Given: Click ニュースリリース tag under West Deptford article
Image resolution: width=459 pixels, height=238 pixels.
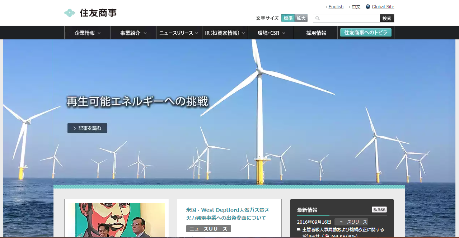Looking at the screenshot, I should pos(209,229).
